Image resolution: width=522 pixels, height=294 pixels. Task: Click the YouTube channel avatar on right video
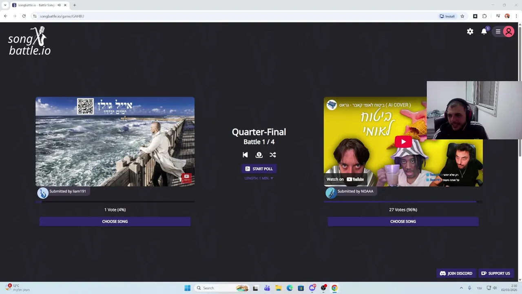click(x=332, y=105)
